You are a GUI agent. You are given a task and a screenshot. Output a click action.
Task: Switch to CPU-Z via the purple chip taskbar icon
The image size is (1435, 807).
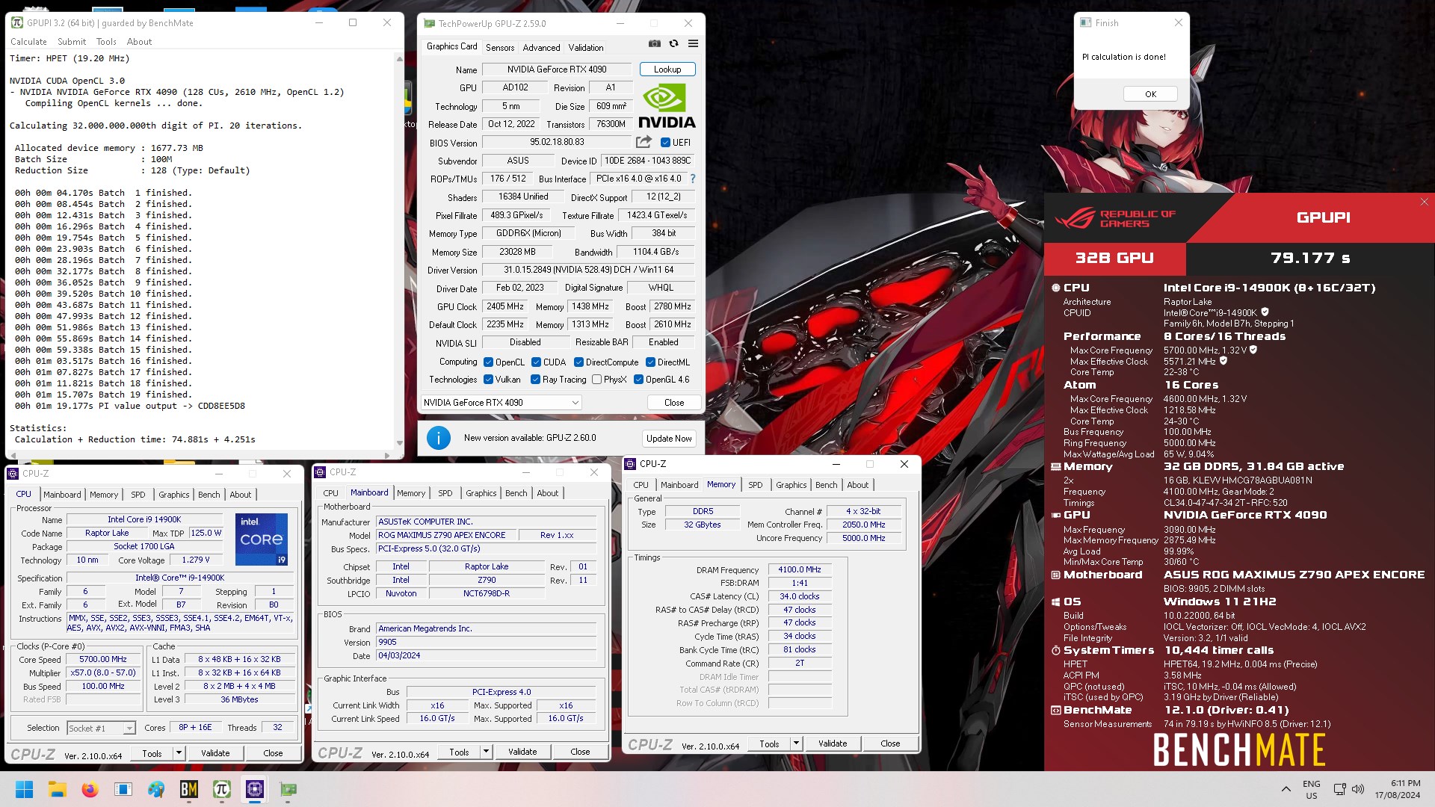[254, 789]
